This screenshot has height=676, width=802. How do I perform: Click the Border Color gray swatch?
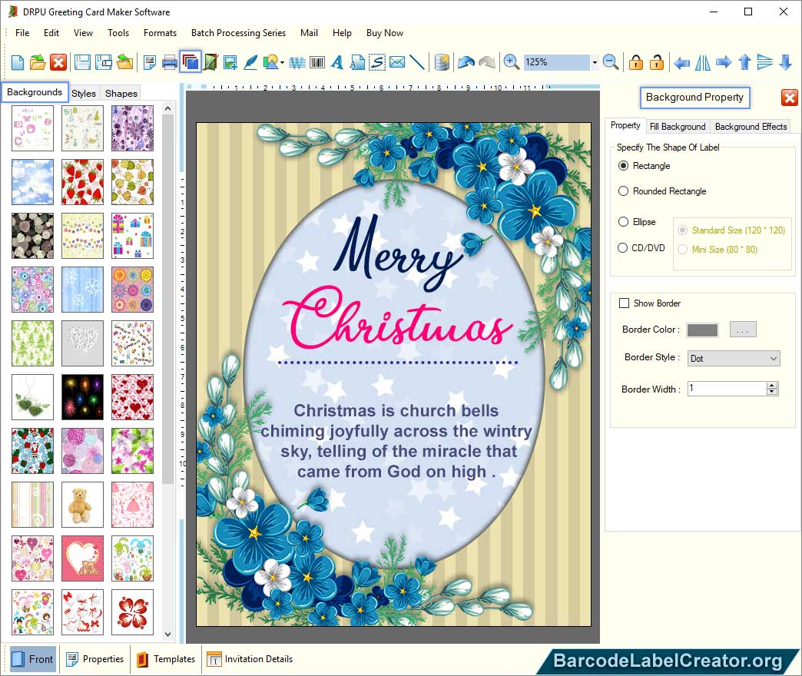tap(702, 330)
